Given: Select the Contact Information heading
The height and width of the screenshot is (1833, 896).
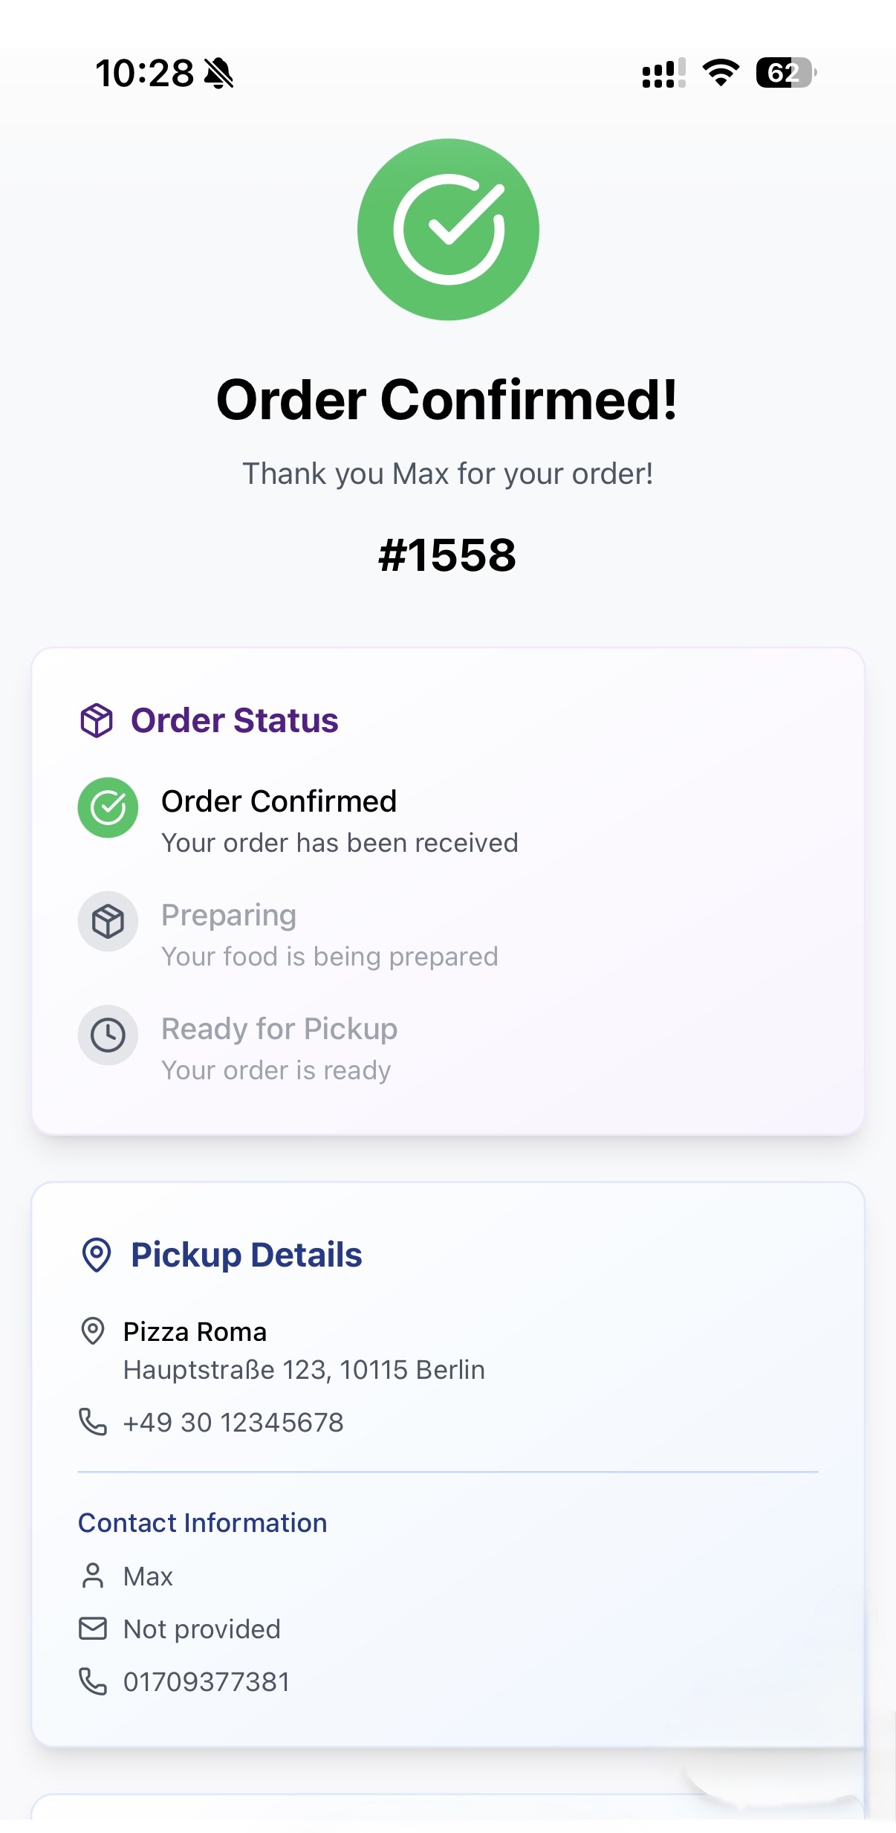Looking at the screenshot, I should click(202, 1522).
